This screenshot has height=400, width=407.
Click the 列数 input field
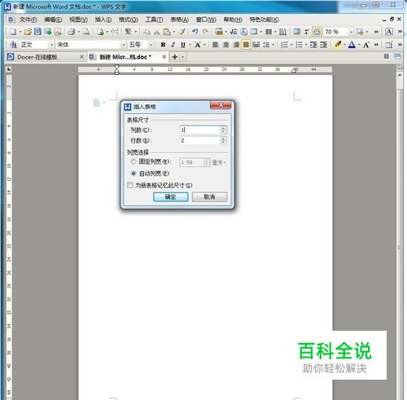[x=199, y=130]
